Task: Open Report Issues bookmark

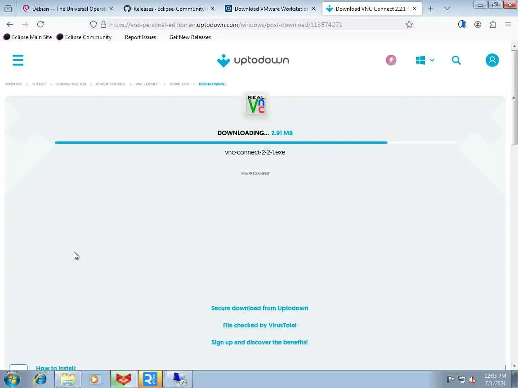Action: [x=140, y=37]
